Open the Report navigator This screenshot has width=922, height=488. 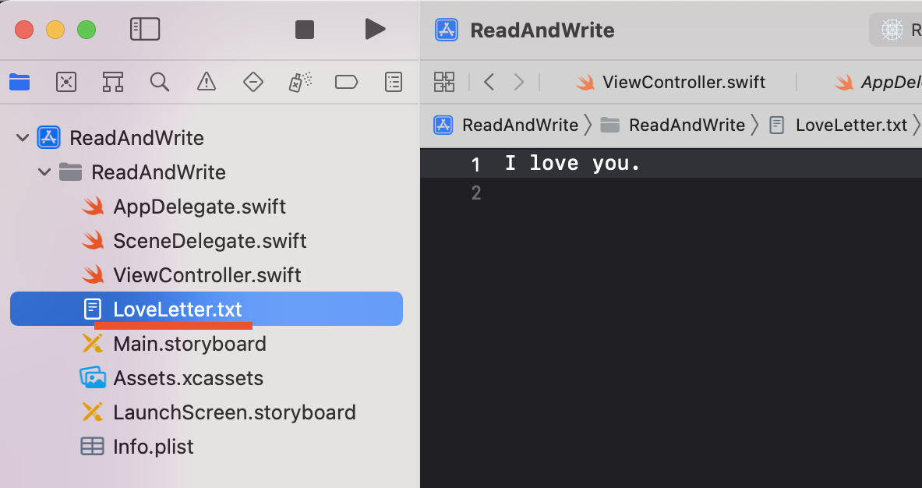394,82
